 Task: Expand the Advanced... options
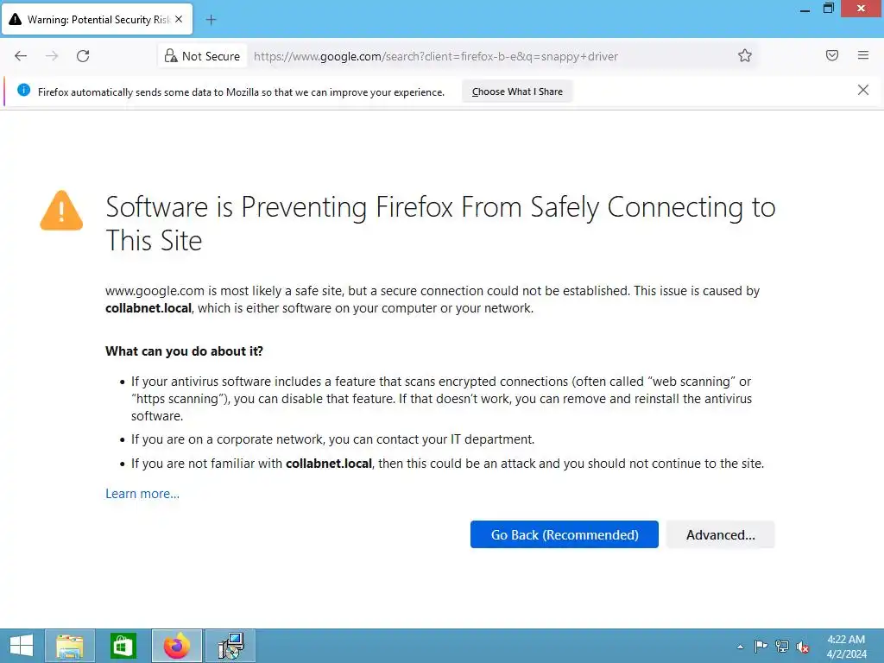click(x=720, y=534)
